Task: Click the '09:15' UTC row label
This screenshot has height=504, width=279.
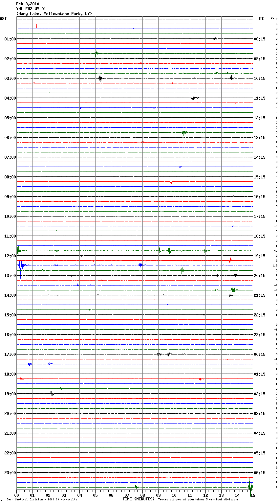Action: pos(260,59)
